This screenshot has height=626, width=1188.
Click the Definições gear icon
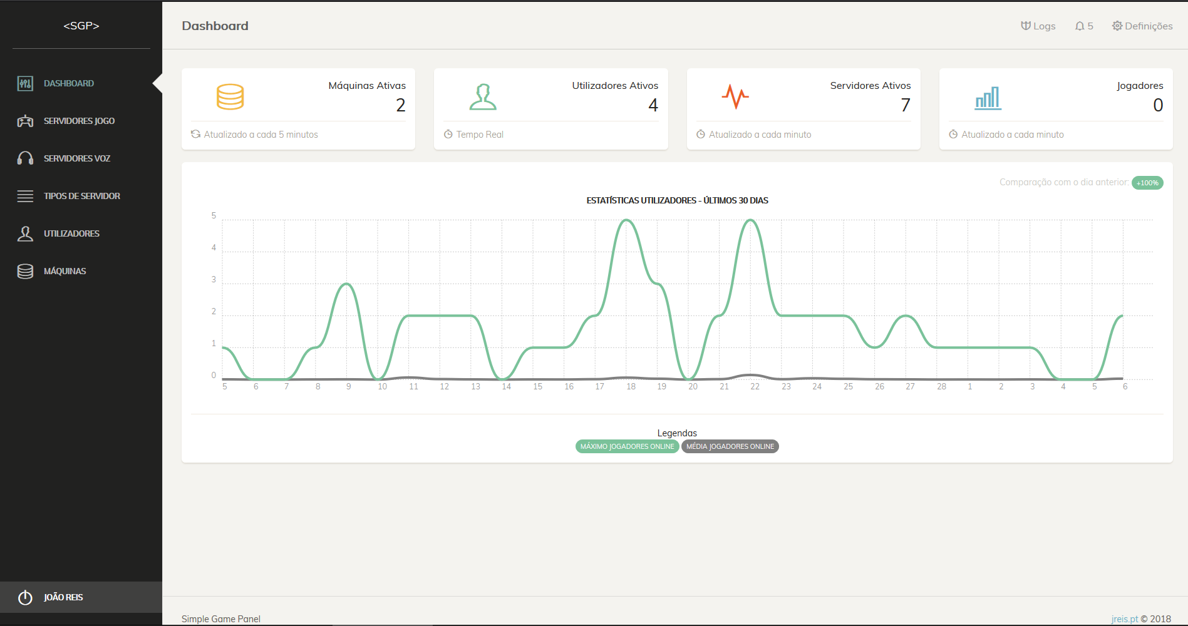(x=1117, y=26)
